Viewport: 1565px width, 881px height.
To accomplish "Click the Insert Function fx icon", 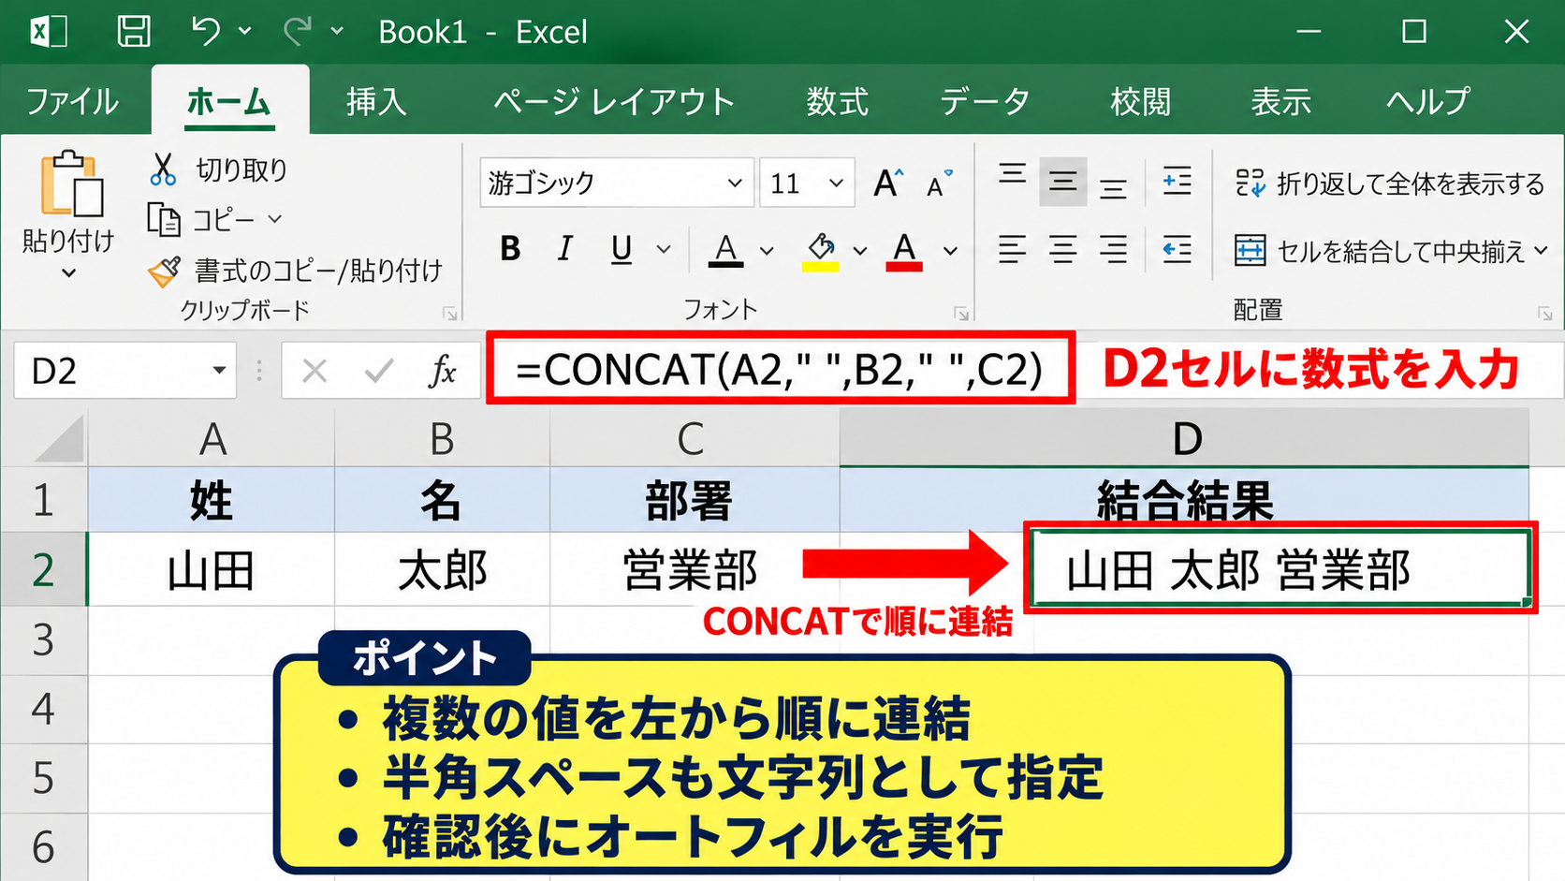I will pyautogui.click(x=442, y=372).
